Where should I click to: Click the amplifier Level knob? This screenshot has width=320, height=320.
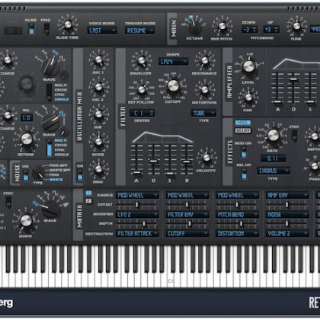pos(248,66)
